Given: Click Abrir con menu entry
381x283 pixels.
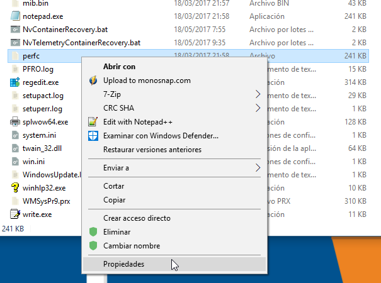Looking at the screenshot, I should click(x=119, y=67).
